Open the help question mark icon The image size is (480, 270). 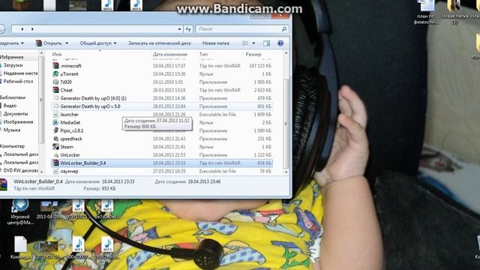(280, 43)
